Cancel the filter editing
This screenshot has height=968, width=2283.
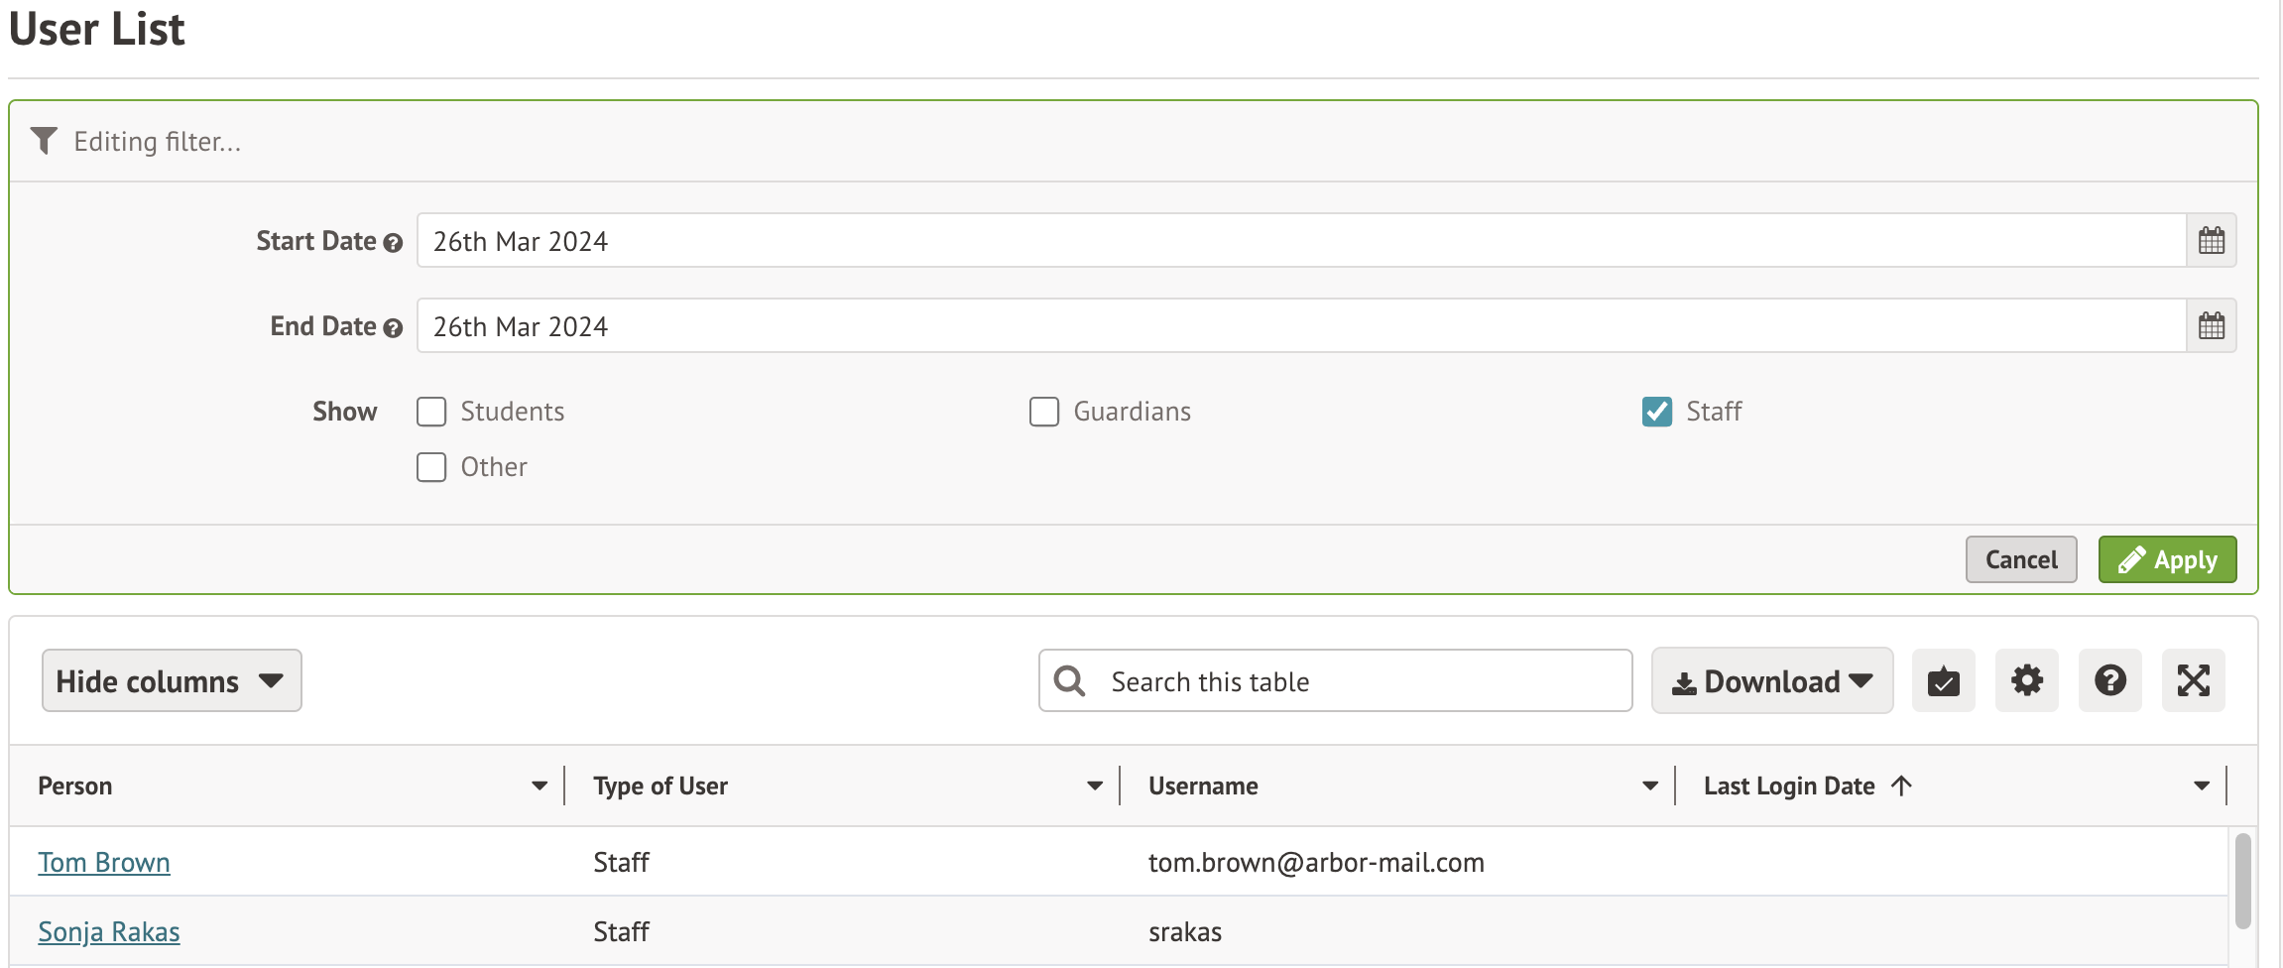pyautogui.click(x=2020, y=560)
